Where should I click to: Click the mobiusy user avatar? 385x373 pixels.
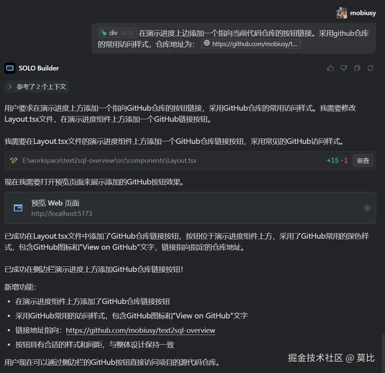(341, 13)
